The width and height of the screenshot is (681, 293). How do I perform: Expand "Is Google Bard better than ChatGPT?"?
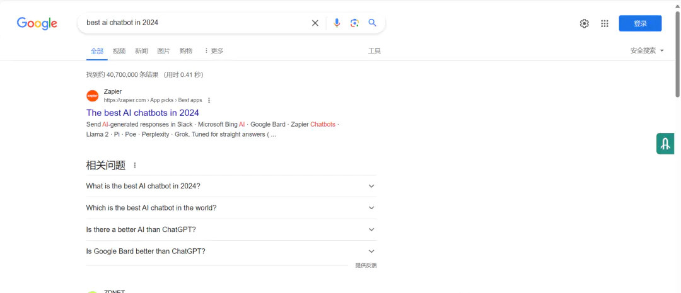[371, 251]
